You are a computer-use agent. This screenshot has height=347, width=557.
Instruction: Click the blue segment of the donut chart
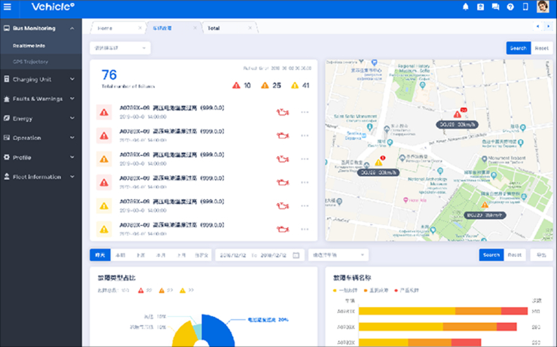(x=218, y=330)
